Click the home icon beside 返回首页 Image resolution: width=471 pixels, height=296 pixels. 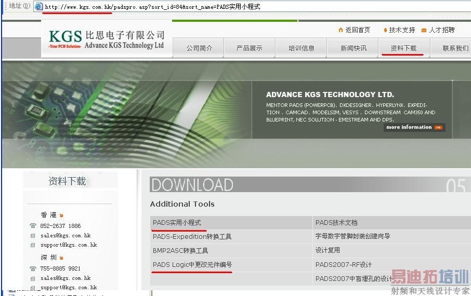click(x=341, y=30)
